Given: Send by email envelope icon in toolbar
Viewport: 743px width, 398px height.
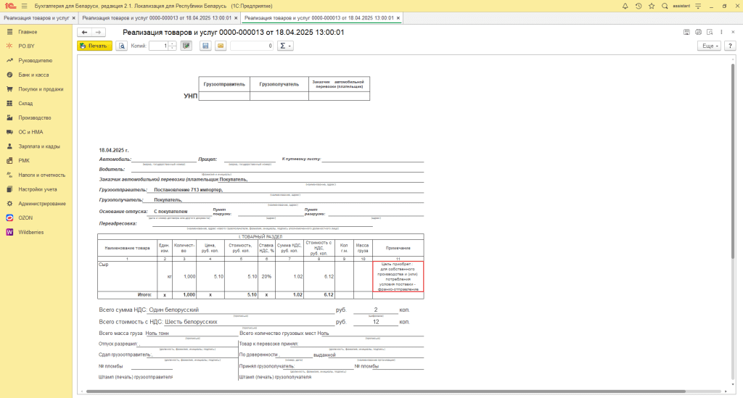Looking at the screenshot, I should click(221, 46).
